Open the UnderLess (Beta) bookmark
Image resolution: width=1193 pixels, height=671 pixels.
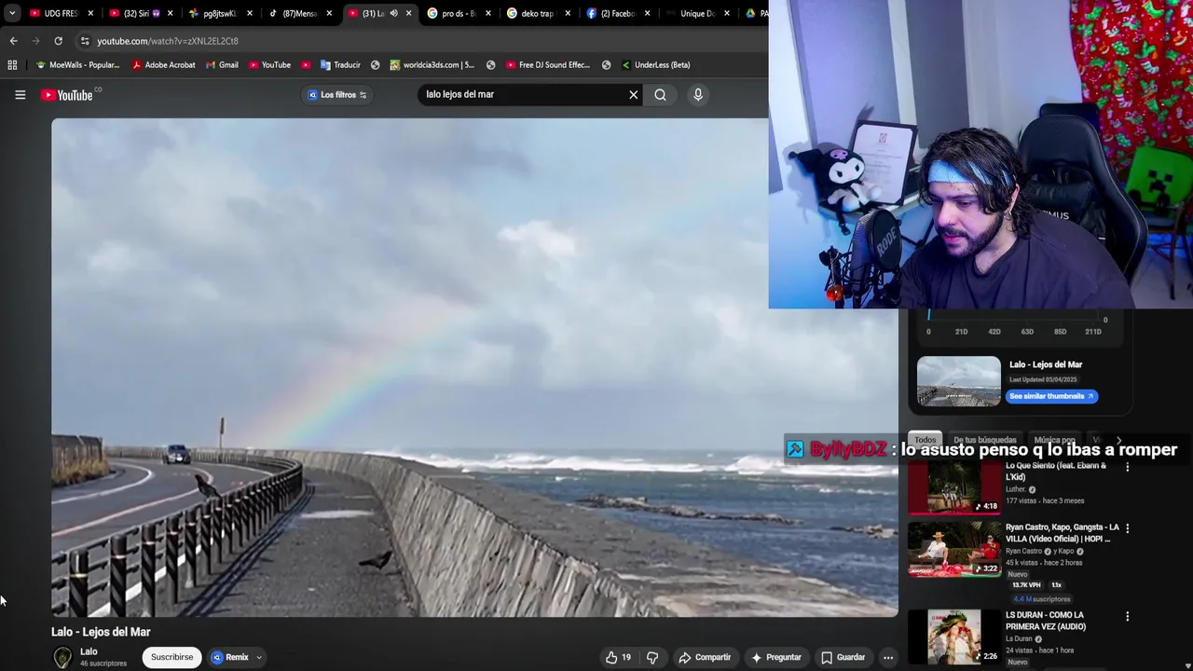pos(655,65)
